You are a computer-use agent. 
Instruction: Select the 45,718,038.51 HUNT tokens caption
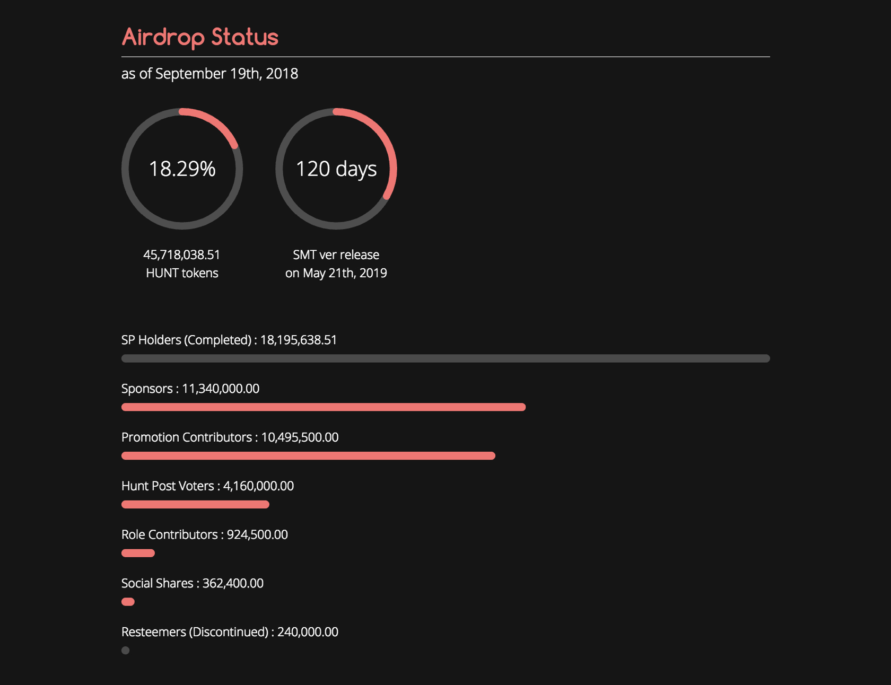(x=182, y=264)
